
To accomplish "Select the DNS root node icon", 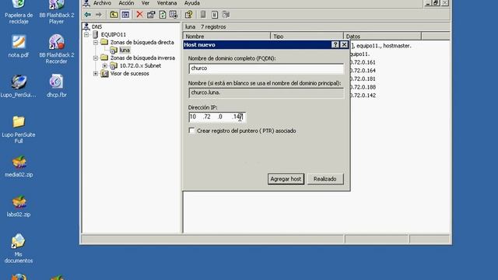I will (x=86, y=26).
